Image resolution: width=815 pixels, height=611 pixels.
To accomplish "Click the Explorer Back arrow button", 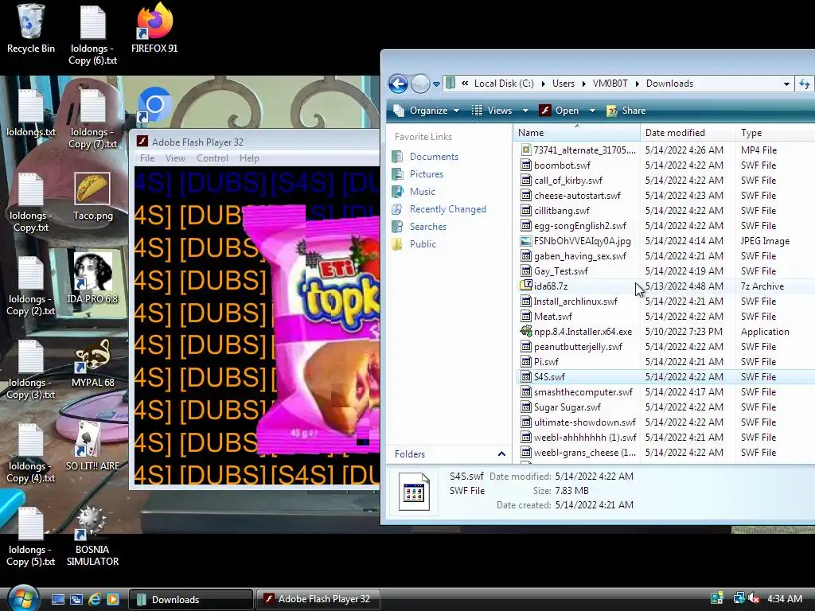I will [x=398, y=83].
